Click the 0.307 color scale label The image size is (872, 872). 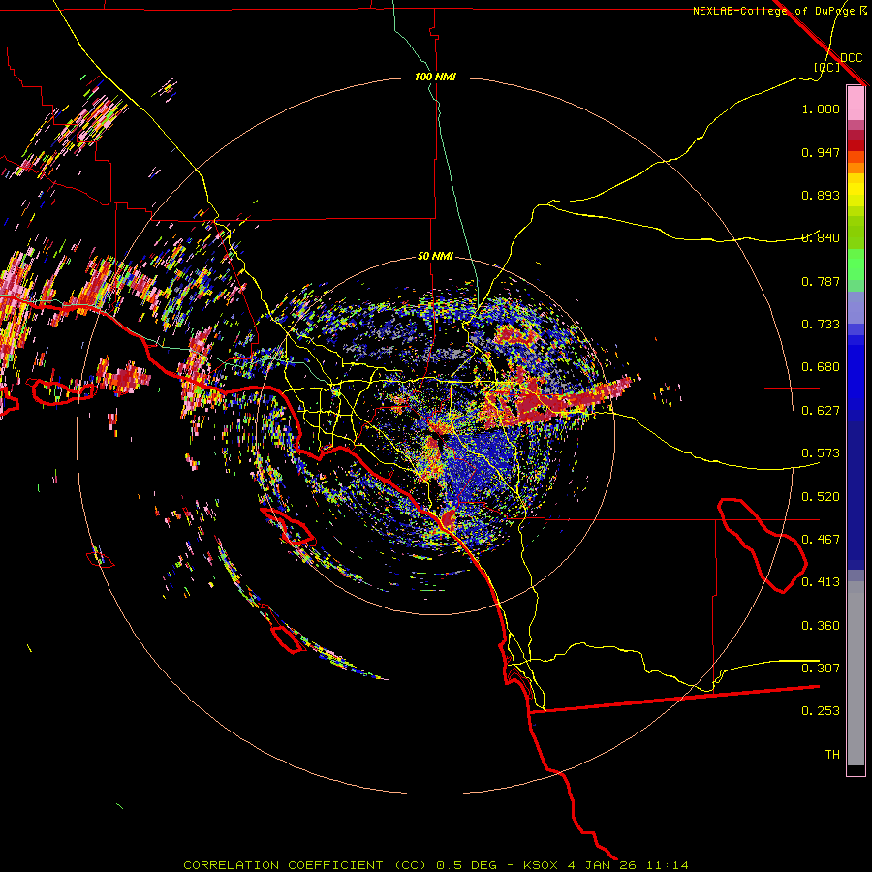click(x=821, y=669)
